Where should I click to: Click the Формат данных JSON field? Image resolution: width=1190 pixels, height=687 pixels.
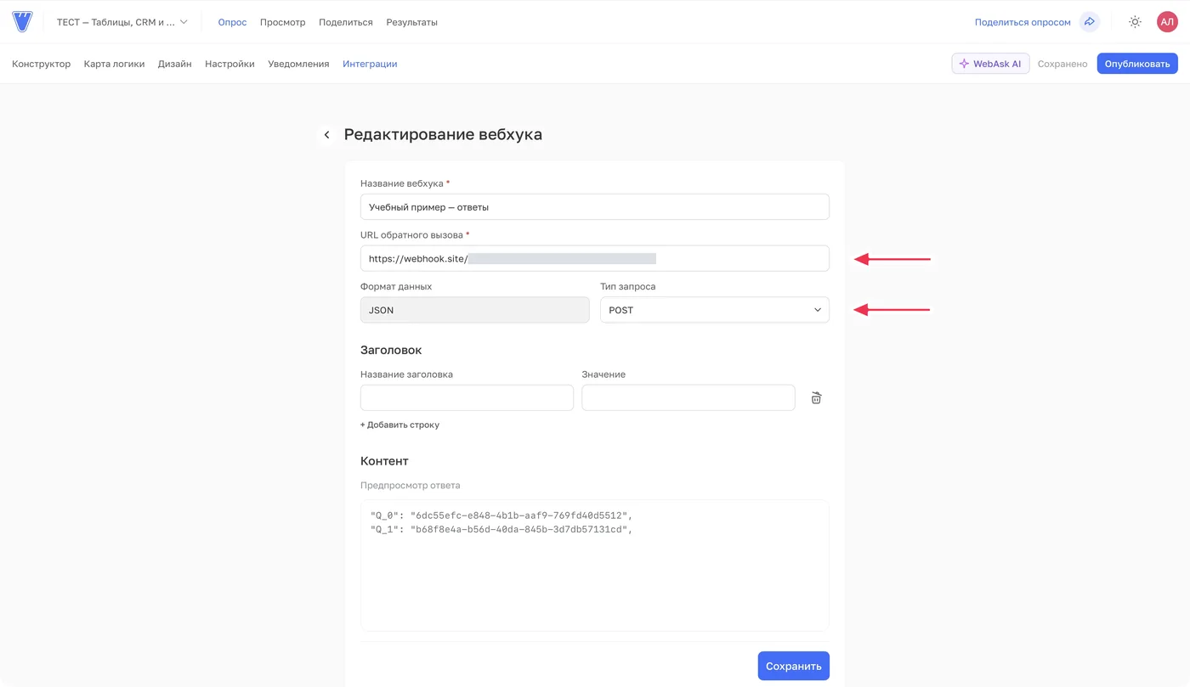pos(474,310)
